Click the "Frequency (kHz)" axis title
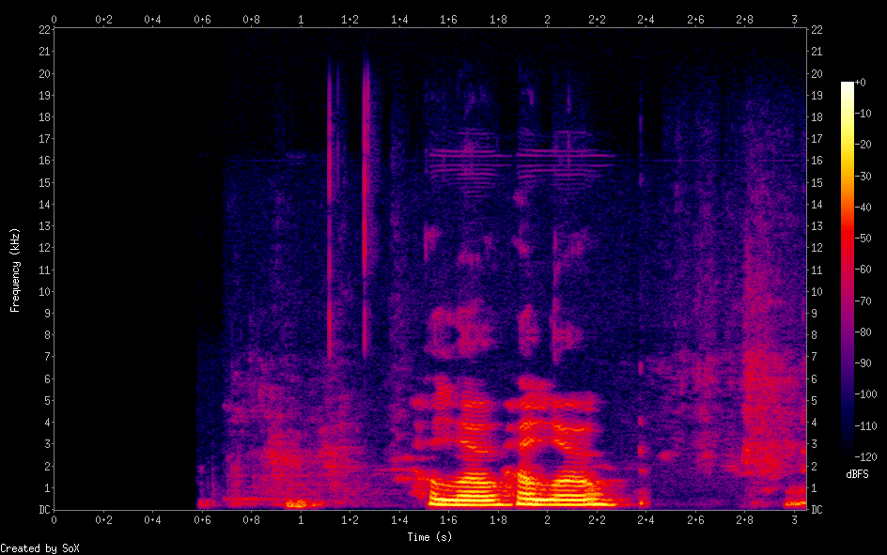 [x=15, y=270]
